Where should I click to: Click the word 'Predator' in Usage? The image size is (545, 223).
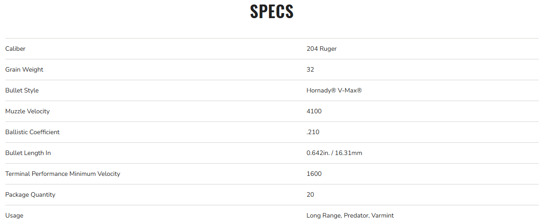click(356, 215)
